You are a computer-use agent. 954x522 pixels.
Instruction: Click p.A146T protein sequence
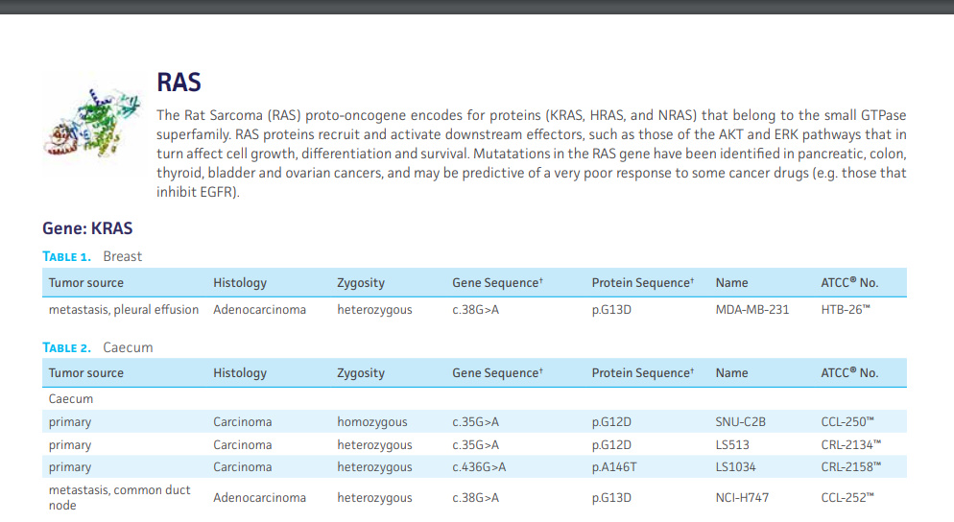(x=614, y=467)
